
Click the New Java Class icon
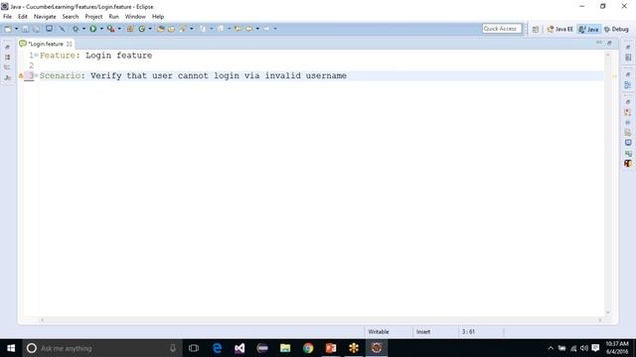(141, 29)
